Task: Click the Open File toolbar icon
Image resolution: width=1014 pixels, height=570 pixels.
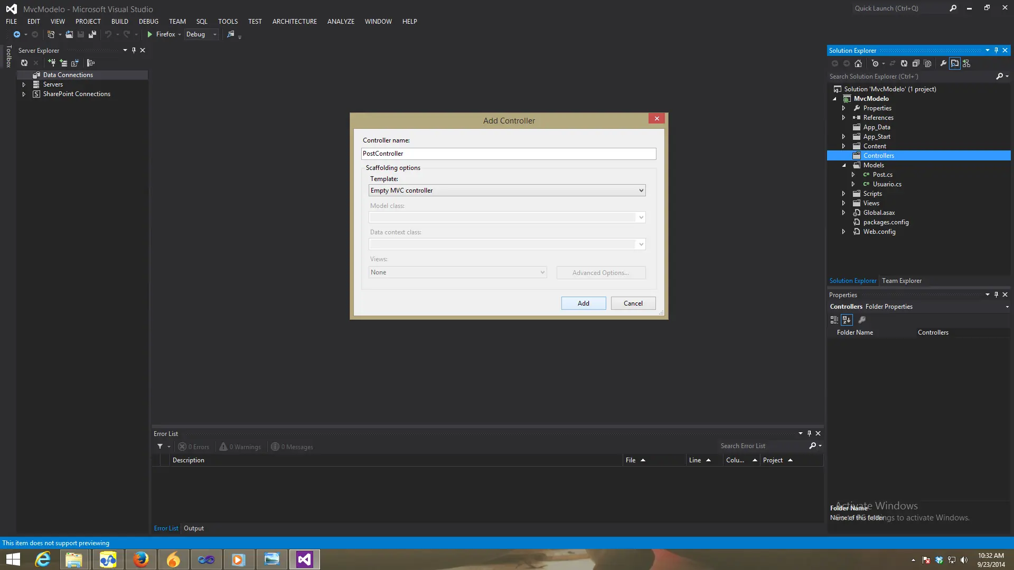Action: coord(69,34)
